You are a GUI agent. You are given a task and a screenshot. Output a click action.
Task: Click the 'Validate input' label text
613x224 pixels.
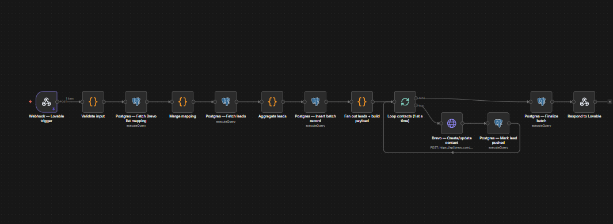93,116
